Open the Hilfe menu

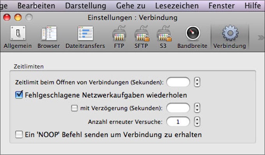click(x=253, y=5)
